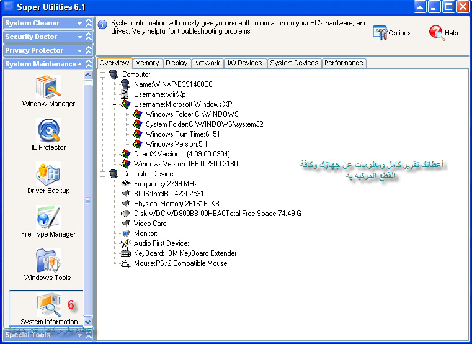The image size is (472, 344).
Task: Click the icon beside Name:WINXP-E391460C8
Action: [125, 84]
